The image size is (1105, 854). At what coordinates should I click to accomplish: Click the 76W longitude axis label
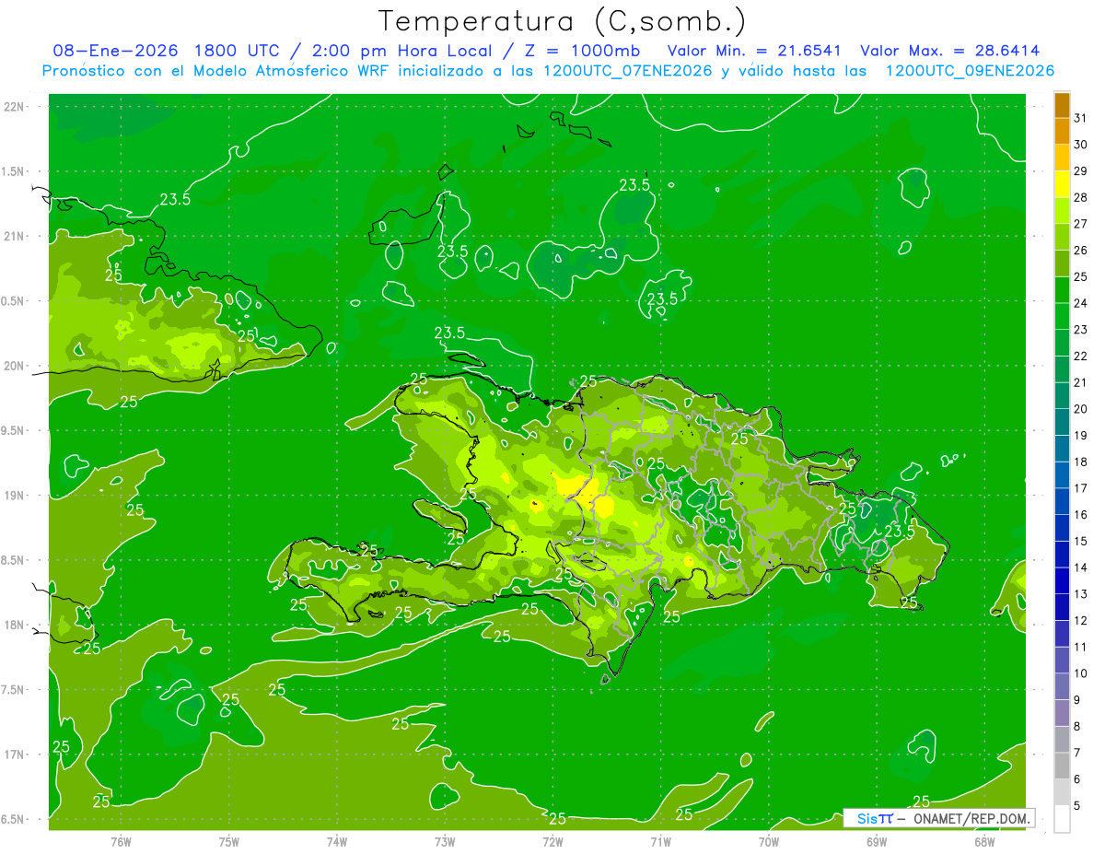click(121, 841)
